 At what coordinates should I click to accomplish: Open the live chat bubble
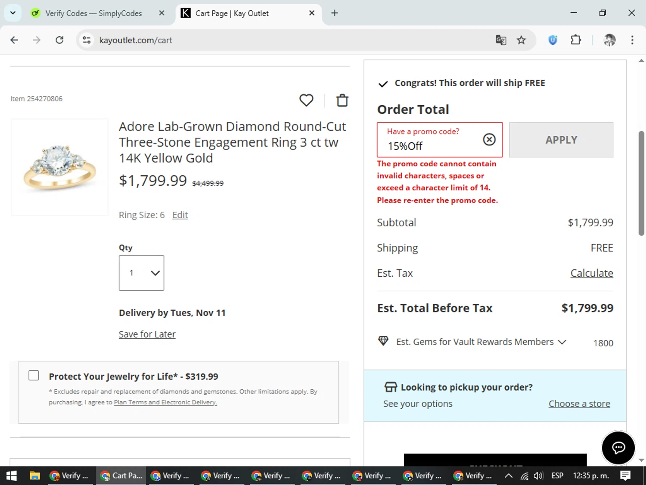point(618,448)
